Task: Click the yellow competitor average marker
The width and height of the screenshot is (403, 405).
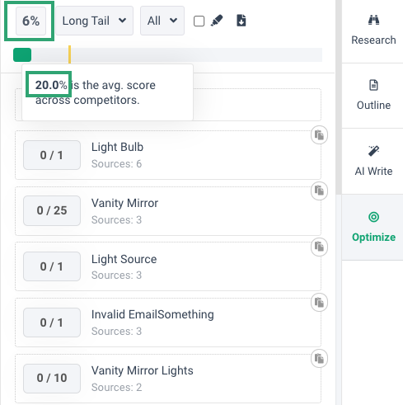Action: click(70, 54)
